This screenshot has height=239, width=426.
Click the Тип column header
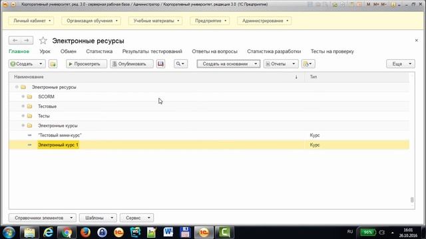tap(357, 77)
